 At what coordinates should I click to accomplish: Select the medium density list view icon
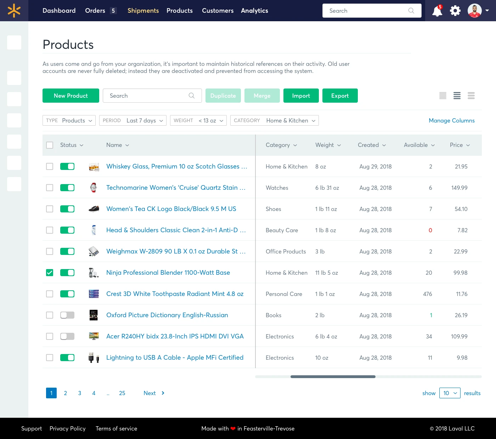(457, 96)
